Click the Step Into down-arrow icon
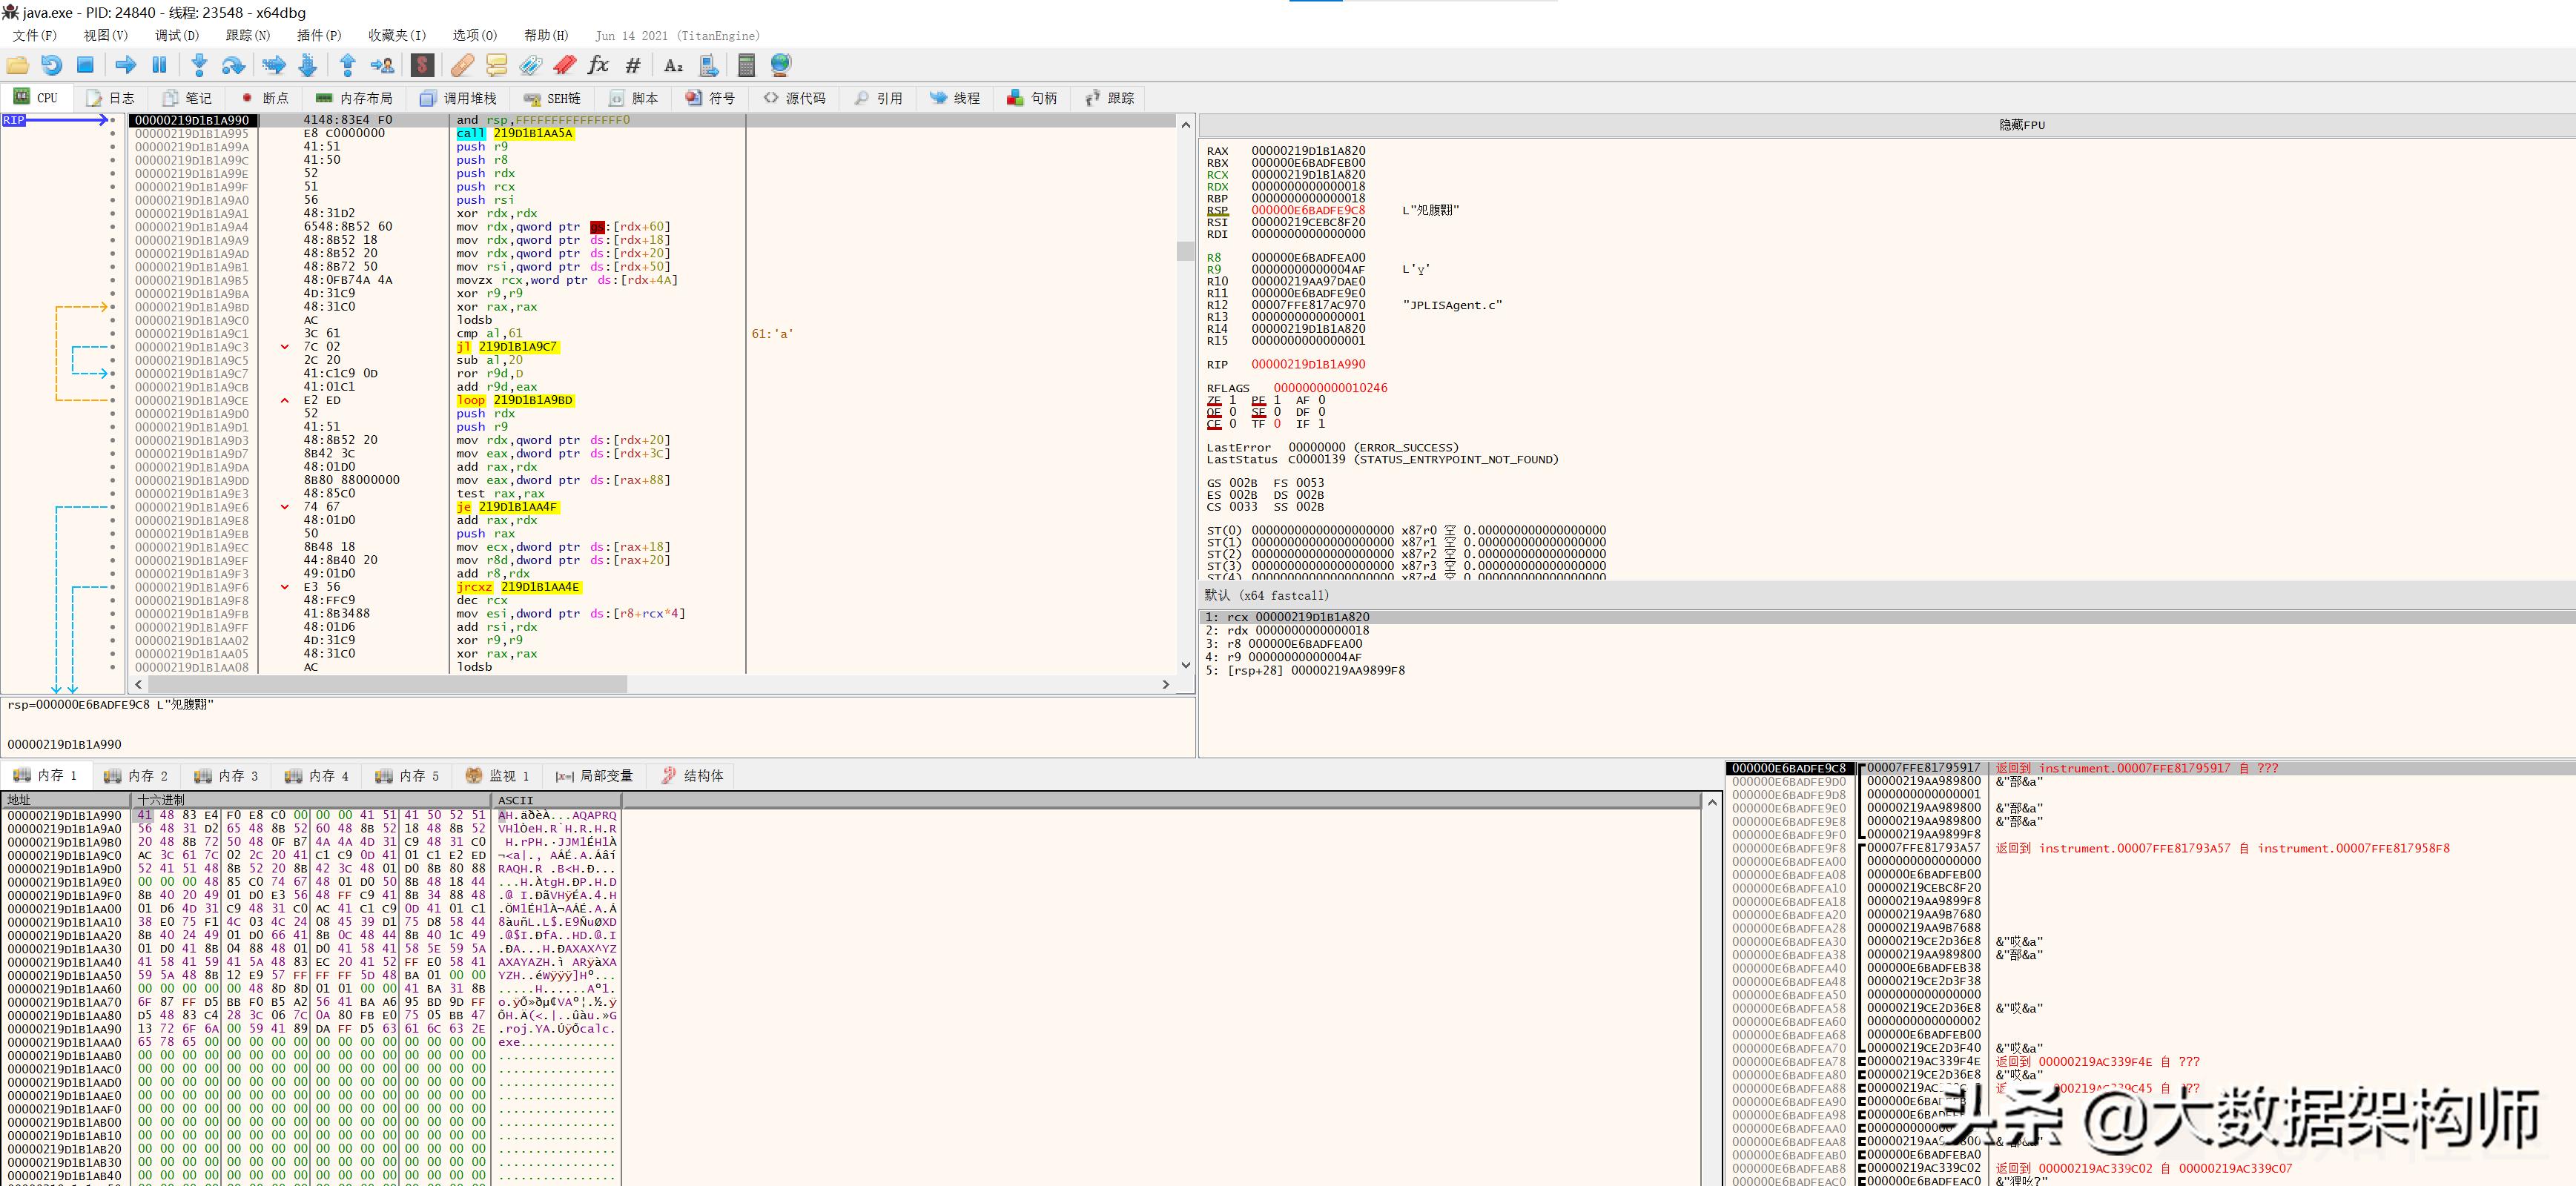Image resolution: width=2576 pixels, height=1186 pixels. [199, 66]
